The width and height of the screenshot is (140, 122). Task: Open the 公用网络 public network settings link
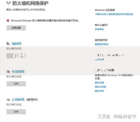pyautogui.click(x=18, y=100)
